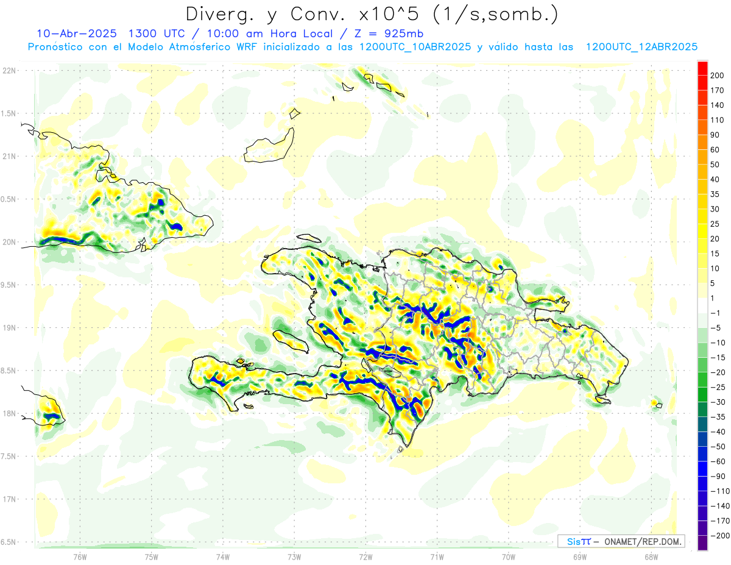Click the 8.5N latitude label
731x565 pixels.
pyautogui.click(x=8, y=371)
